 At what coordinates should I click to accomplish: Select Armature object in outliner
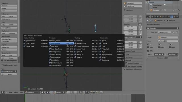156,10
